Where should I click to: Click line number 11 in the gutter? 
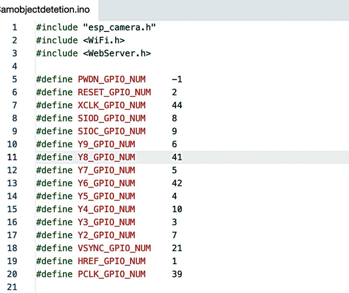pos(13,157)
